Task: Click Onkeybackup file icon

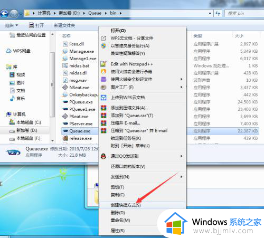Action: 65,94
